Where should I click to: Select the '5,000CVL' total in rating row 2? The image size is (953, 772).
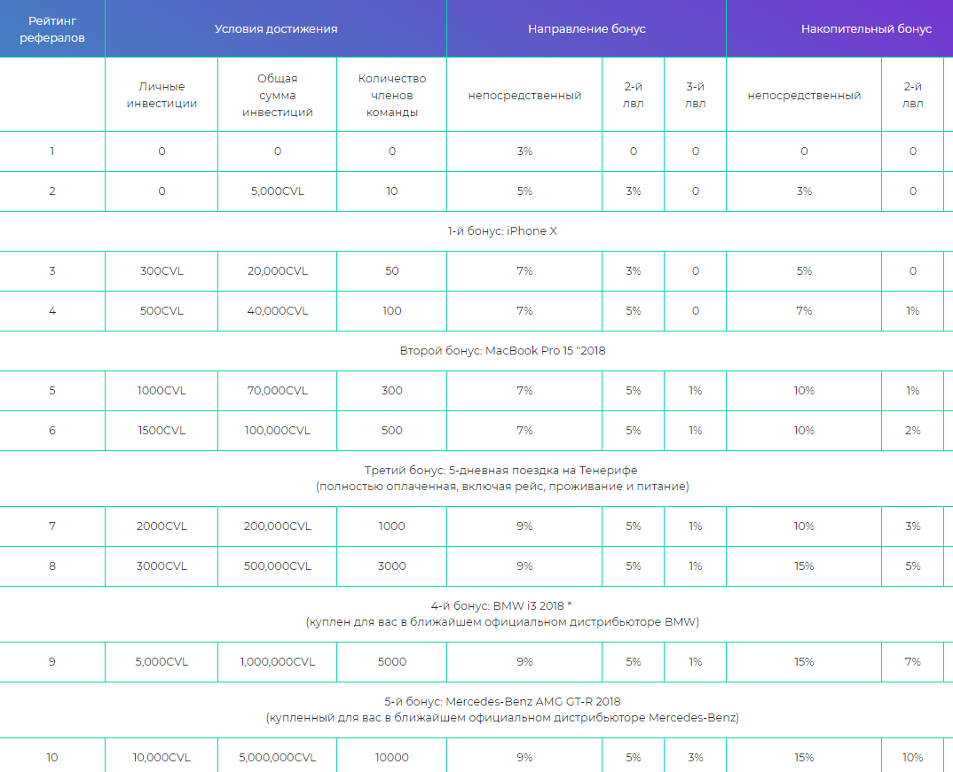click(277, 191)
